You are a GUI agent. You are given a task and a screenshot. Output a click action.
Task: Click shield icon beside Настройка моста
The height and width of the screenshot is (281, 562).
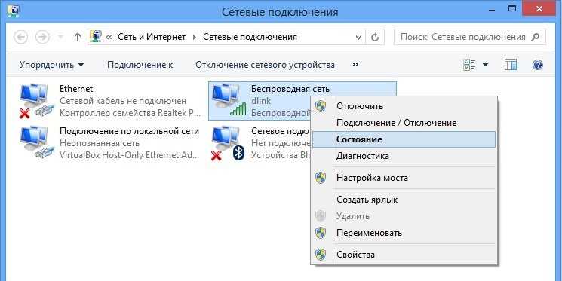coord(321,178)
